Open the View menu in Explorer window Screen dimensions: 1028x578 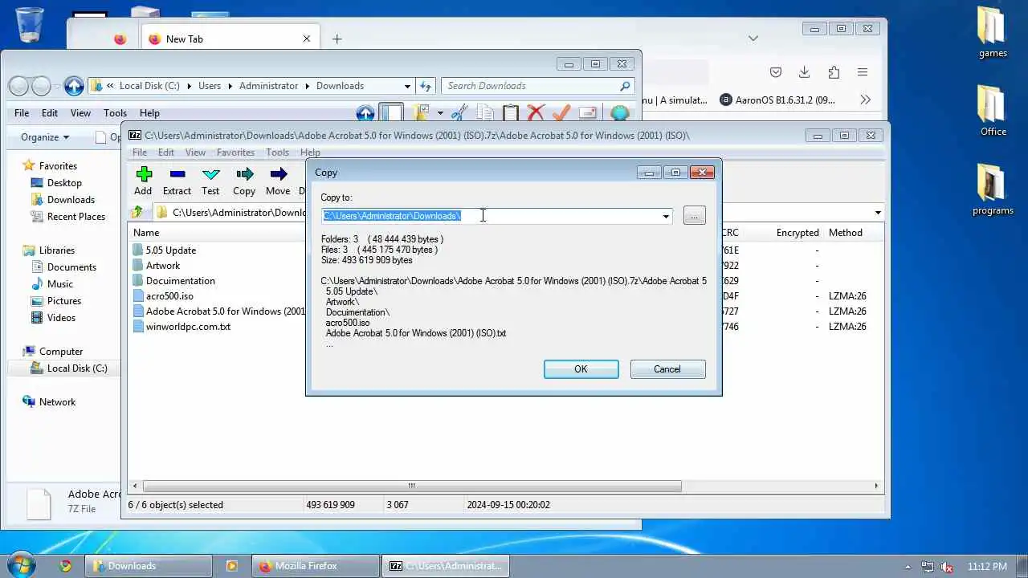point(80,113)
